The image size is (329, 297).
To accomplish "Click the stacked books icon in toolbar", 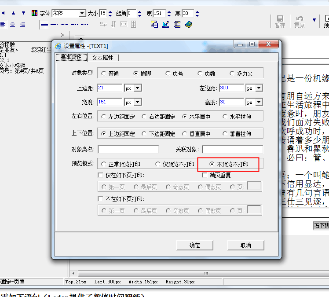I will [189, 24].
